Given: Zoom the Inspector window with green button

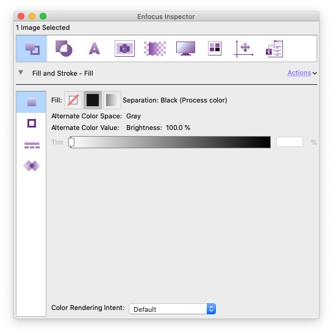Looking at the screenshot, I should pyautogui.click(x=43, y=16).
